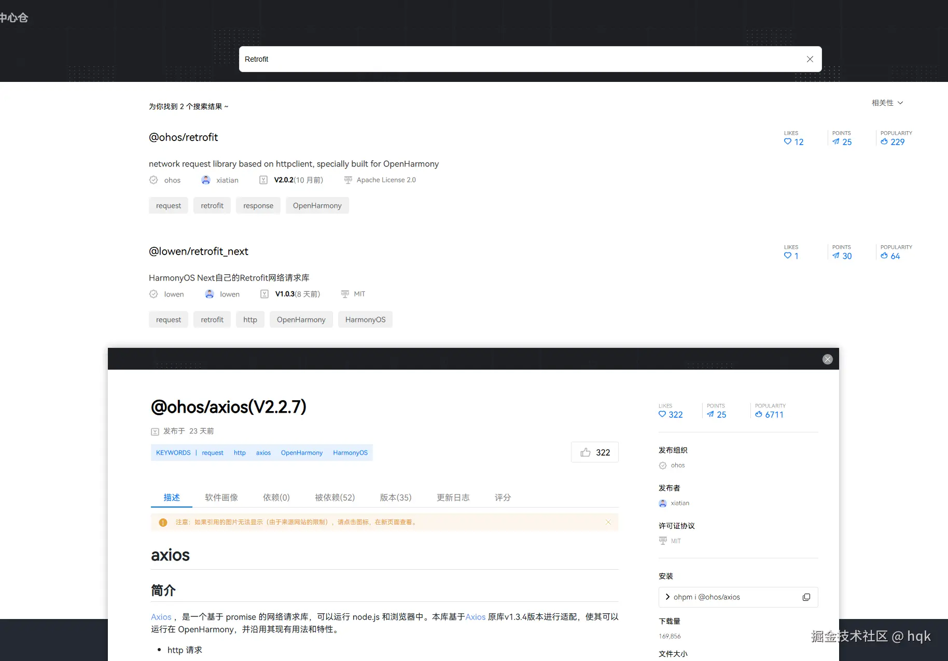948x661 pixels.
Task: Copy the ohpm install command
Action: point(806,597)
